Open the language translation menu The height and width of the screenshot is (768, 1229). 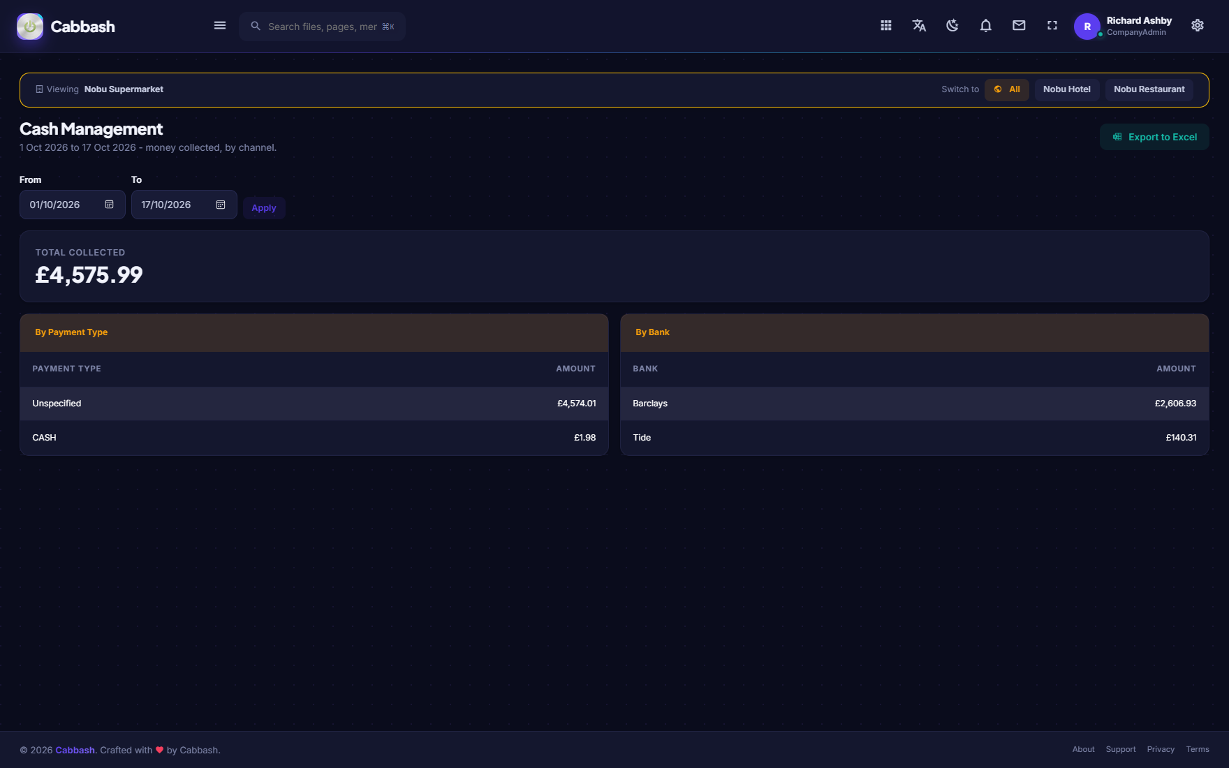tap(919, 26)
